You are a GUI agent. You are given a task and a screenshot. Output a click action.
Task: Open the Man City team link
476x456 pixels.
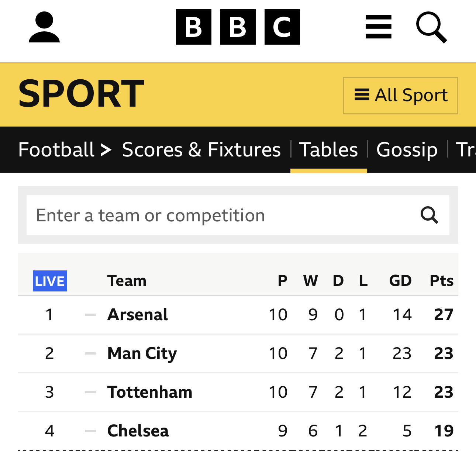pos(142,353)
